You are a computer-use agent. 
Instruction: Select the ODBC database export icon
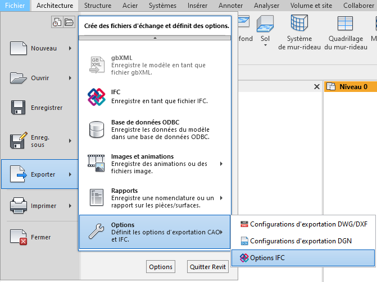pyautogui.click(x=97, y=130)
